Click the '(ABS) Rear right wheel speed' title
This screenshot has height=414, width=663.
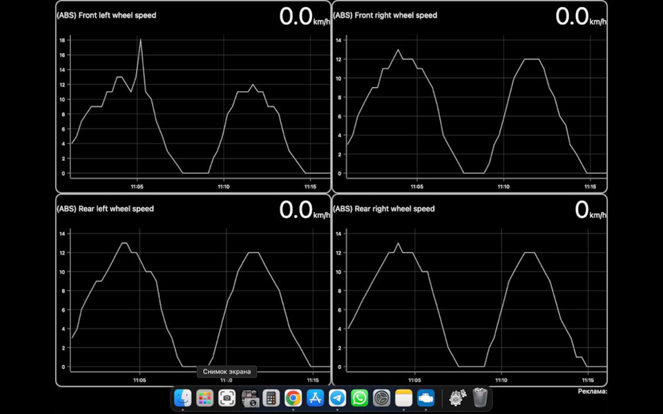click(384, 208)
